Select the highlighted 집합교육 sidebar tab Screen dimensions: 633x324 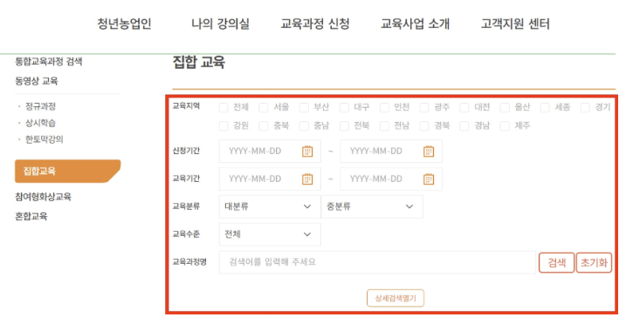pos(68,171)
